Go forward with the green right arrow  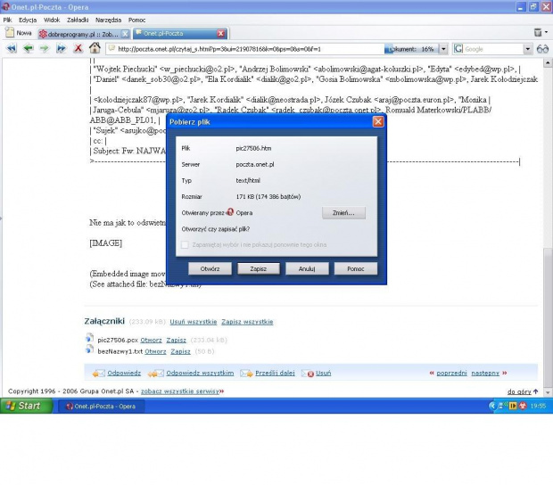[x=45, y=48]
